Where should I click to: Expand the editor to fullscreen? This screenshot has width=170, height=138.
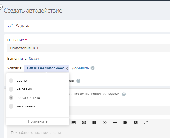click(146, 123)
